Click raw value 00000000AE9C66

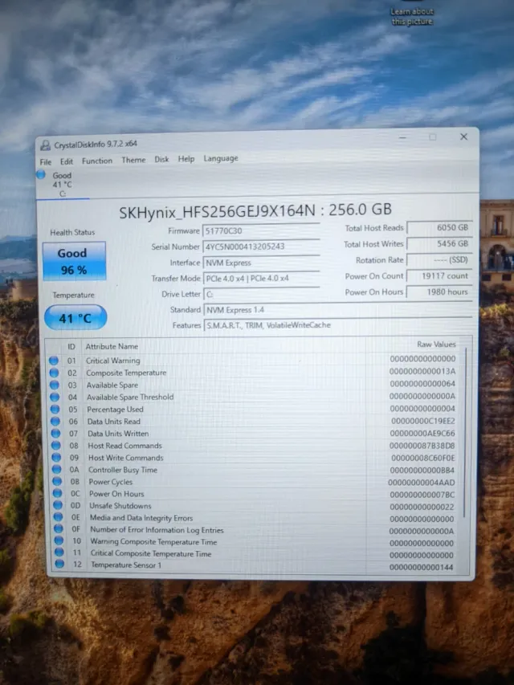[x=422, y=434]
